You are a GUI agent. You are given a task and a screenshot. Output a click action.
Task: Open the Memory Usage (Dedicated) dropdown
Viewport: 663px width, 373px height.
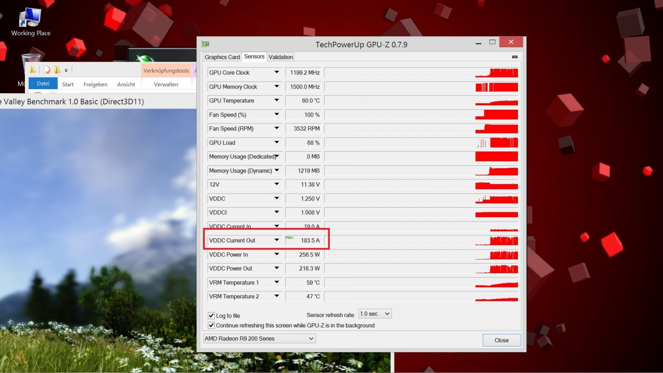pyautogui.click(x=277, y=157)
